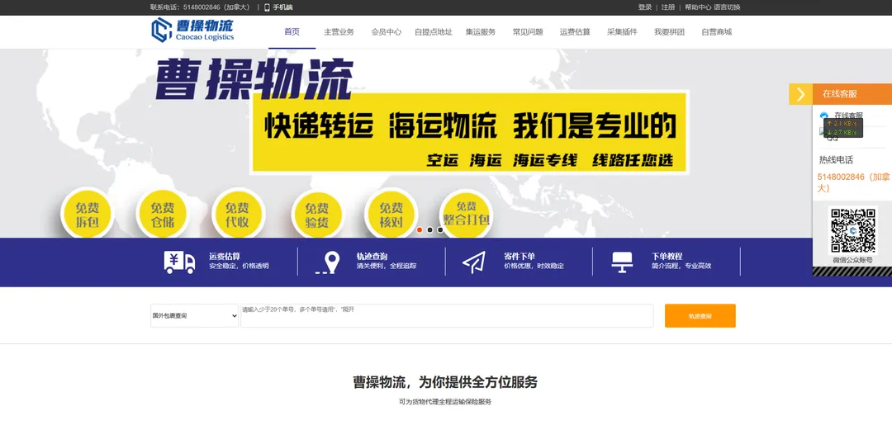Open the 国外包裹查询 dropdown
Screen dimensions: 892x430
pyautogui.click(x=195, y=315)
